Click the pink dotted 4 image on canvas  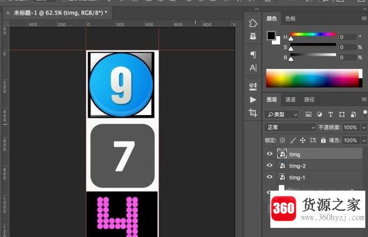point(122,214)
